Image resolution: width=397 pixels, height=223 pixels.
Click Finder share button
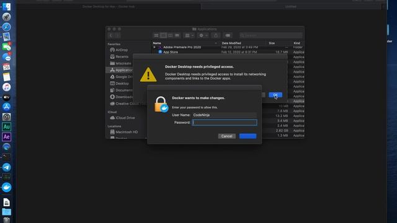coord(216,35)
